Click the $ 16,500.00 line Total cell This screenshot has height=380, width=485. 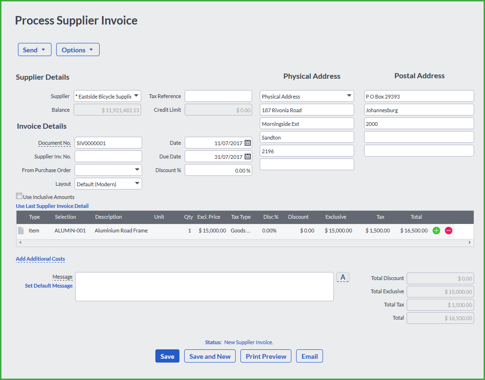click(414, 230)
